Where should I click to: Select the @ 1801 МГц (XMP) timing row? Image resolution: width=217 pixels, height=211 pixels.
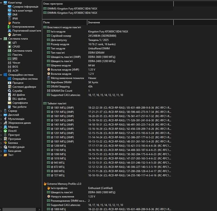108,108
